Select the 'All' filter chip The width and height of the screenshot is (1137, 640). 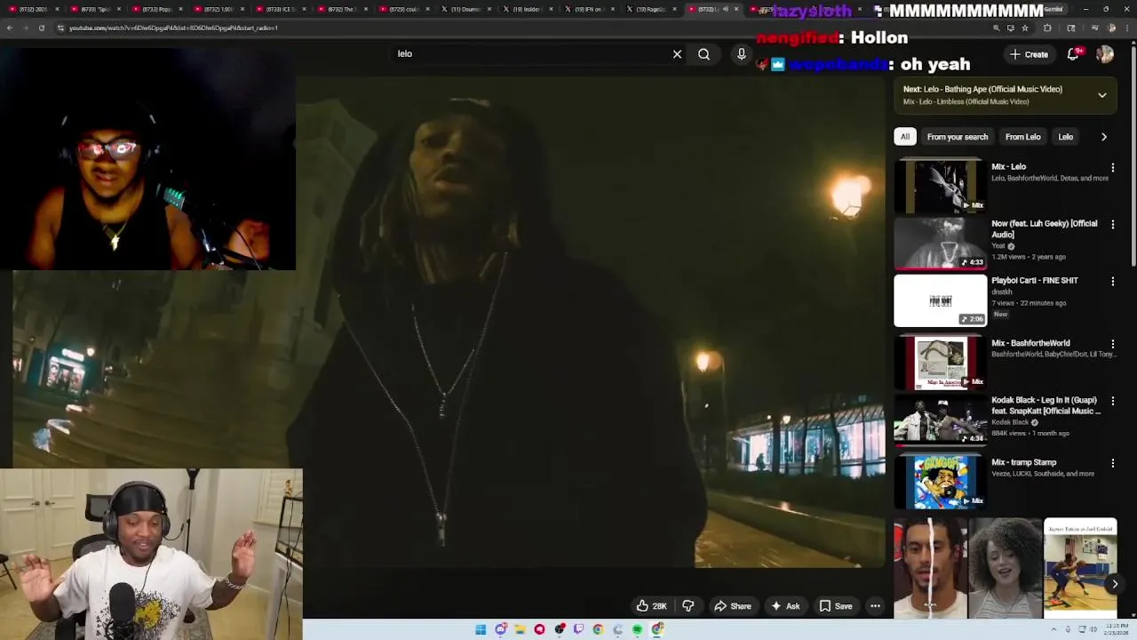[905, 137]
